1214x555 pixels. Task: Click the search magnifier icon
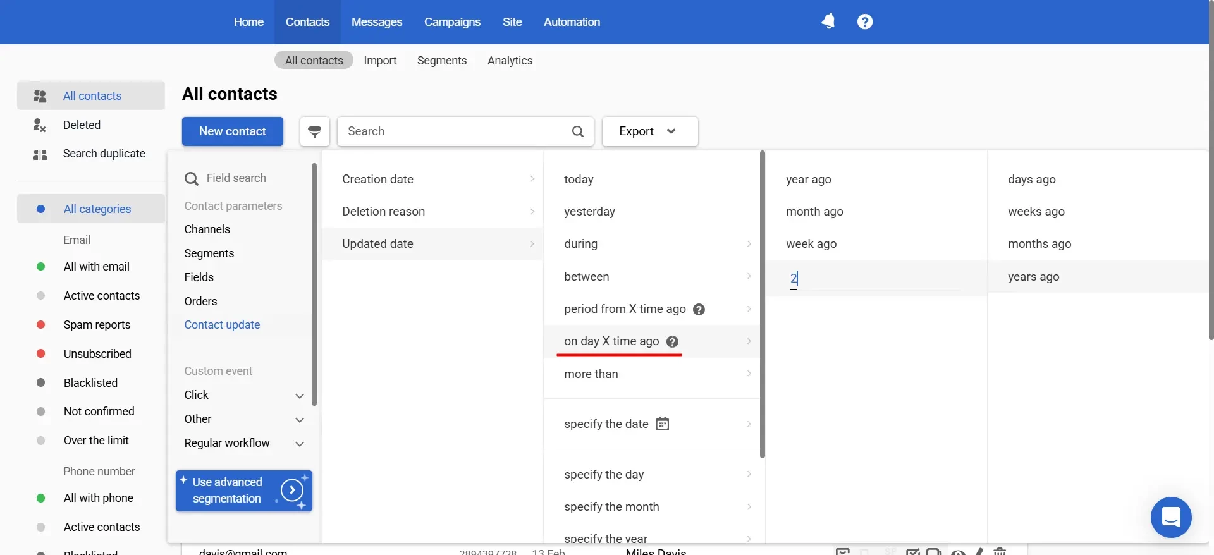coord(577,131)
